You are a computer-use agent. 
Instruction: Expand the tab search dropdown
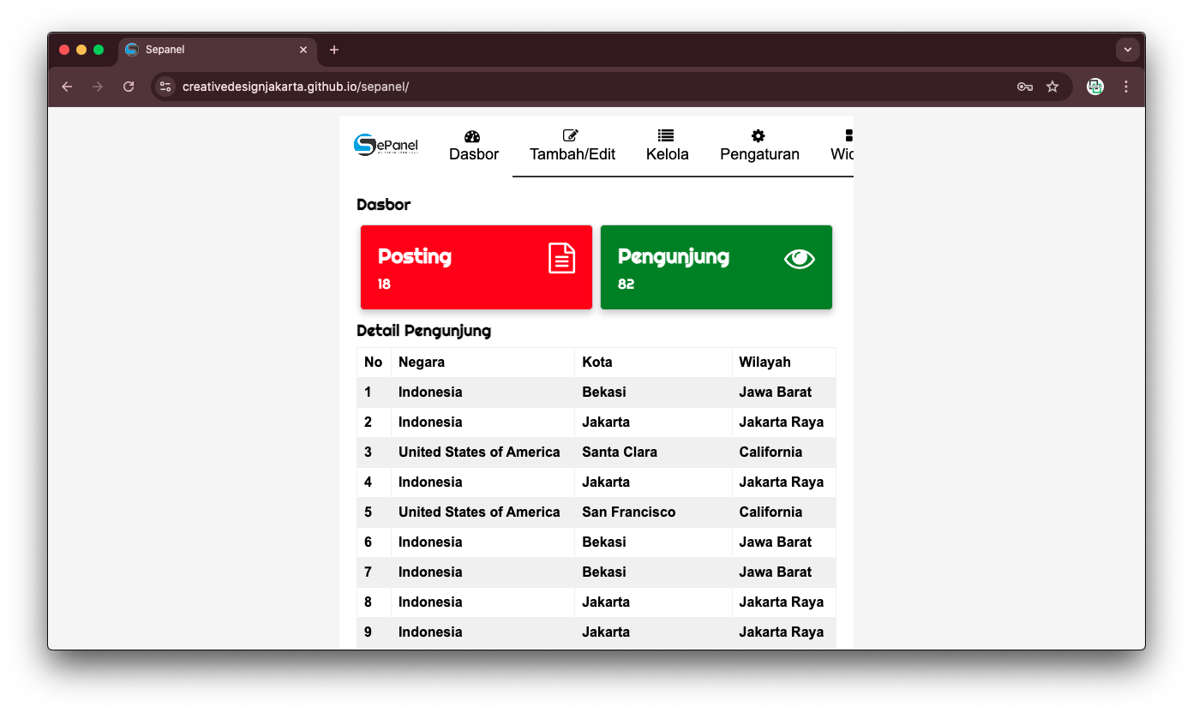tap(1128, 50)
